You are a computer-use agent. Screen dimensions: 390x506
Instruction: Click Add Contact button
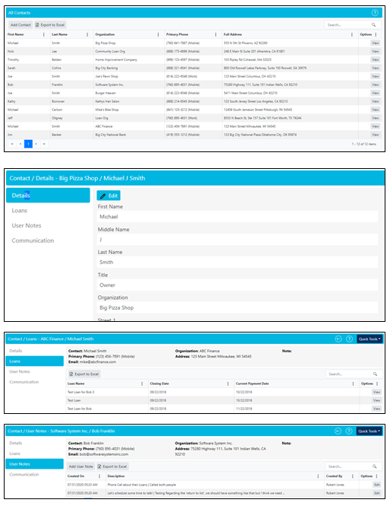click(21, 25)
